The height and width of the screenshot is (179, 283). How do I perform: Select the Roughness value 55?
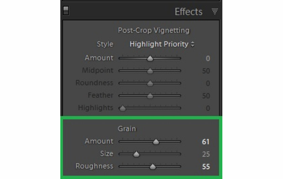click(x=206, y=167)
